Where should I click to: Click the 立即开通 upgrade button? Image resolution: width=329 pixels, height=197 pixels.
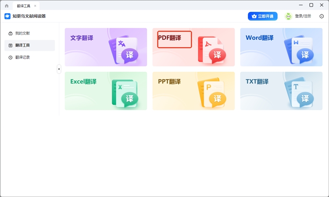pos(263,16)
